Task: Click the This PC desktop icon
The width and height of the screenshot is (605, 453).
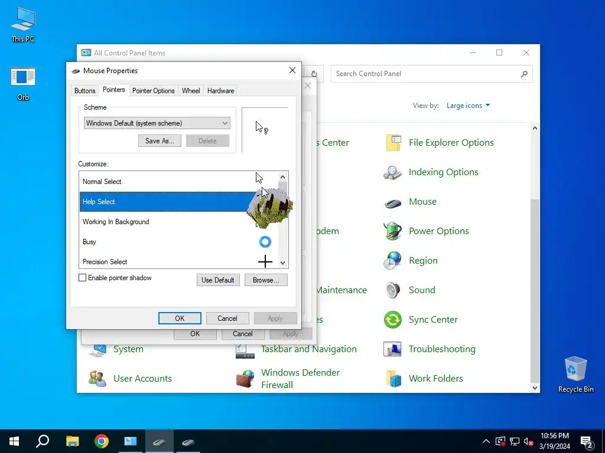Action: pyautogui.click(x=23, y=24)
